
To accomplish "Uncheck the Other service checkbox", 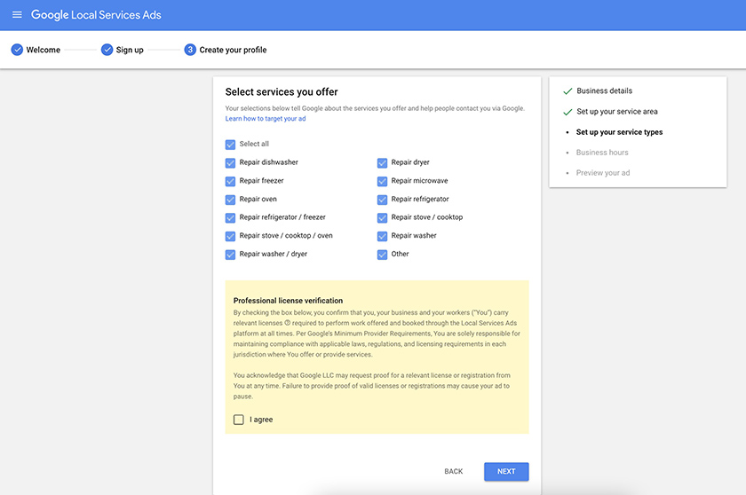I will tap(382, 255).
